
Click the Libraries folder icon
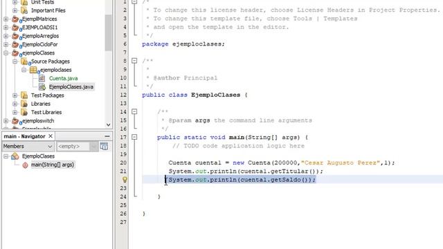[24, 104]
